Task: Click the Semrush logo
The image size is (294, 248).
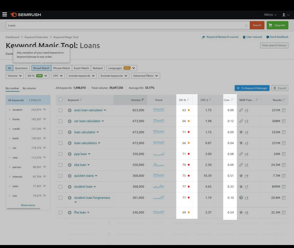Action: (26, 15)
